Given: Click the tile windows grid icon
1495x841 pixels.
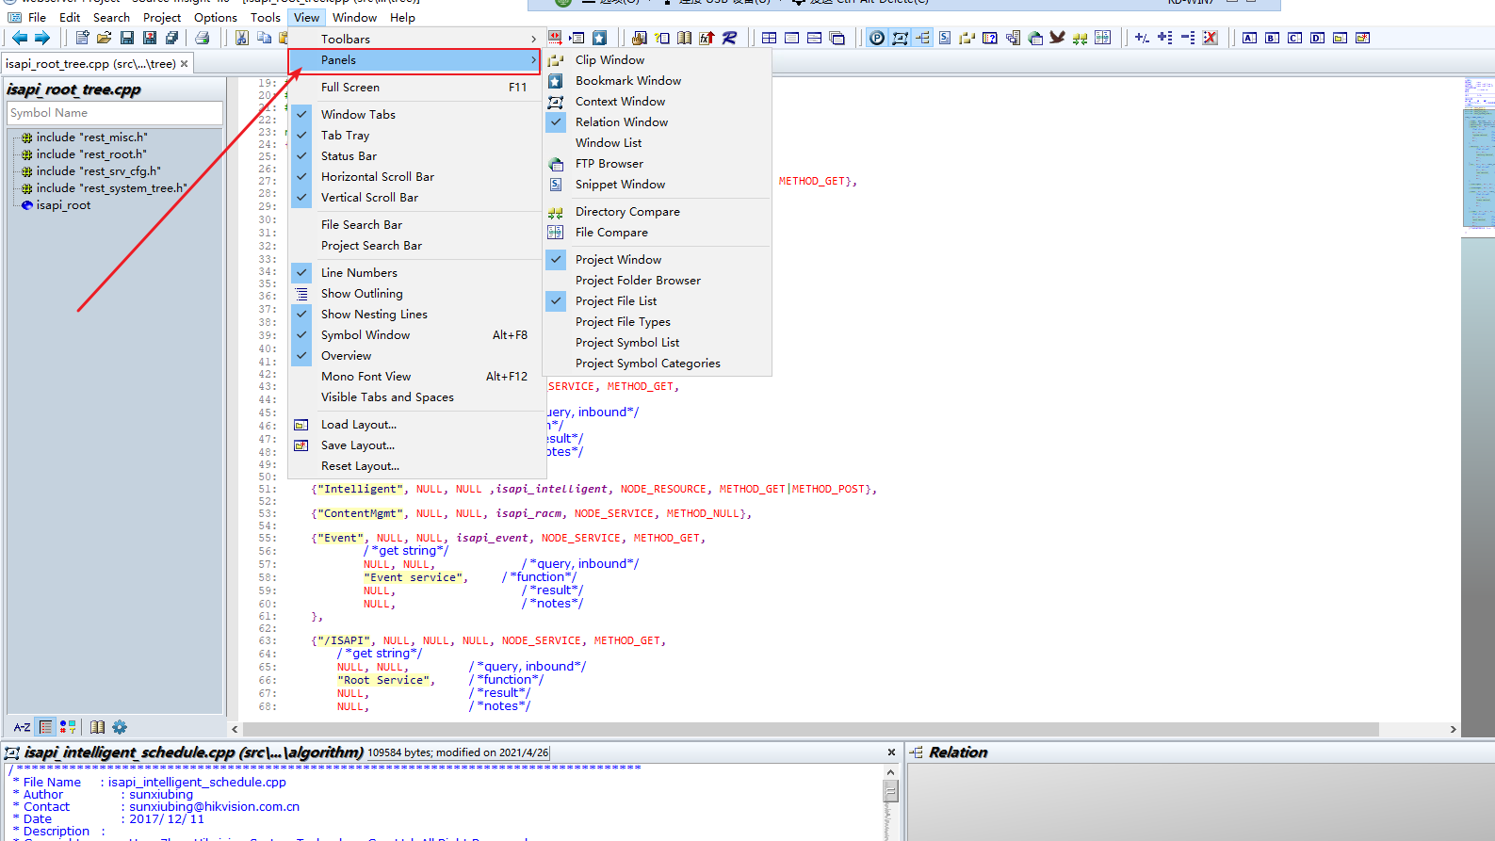Looking at the screenshot, I should coord(769,38).
